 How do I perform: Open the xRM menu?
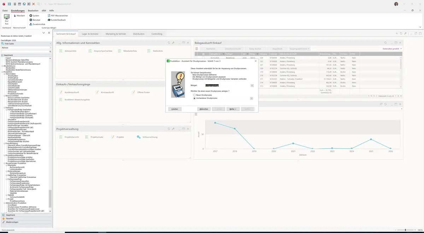click(x=43, y=11)
